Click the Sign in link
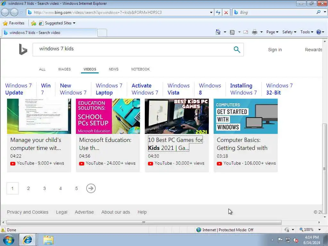Viewport: 328px width, 246px height. tap(275, 50)
